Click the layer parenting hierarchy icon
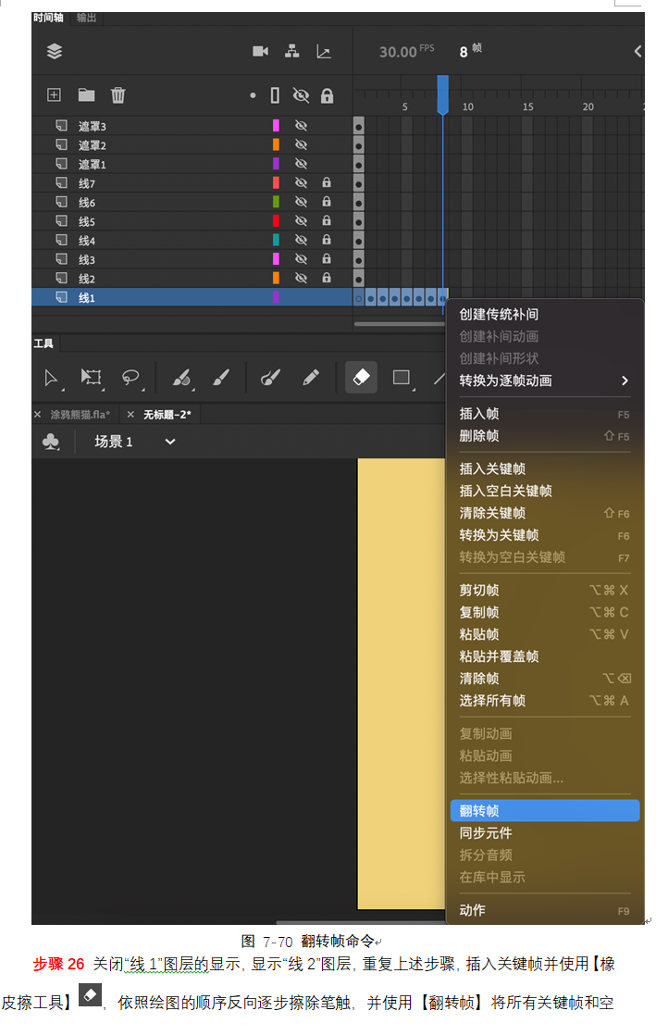The width and height of the screenshot is (656, 1036). pyautogui.click(x=292, y=51)
